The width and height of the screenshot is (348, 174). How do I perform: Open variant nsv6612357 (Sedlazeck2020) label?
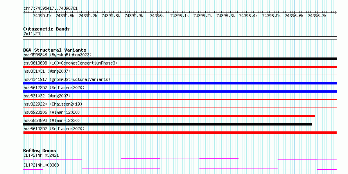[54, 88]
